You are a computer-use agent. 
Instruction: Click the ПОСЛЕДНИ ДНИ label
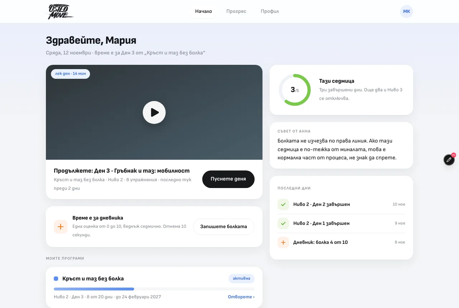click(x=294, y=188)
